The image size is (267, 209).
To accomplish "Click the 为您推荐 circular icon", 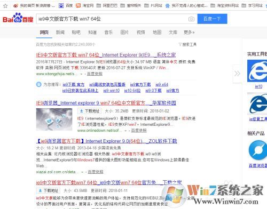I will click(38, 84).
